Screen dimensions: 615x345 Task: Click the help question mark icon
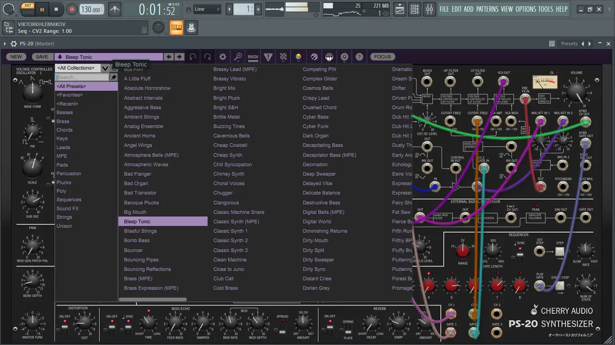point(359,57)
